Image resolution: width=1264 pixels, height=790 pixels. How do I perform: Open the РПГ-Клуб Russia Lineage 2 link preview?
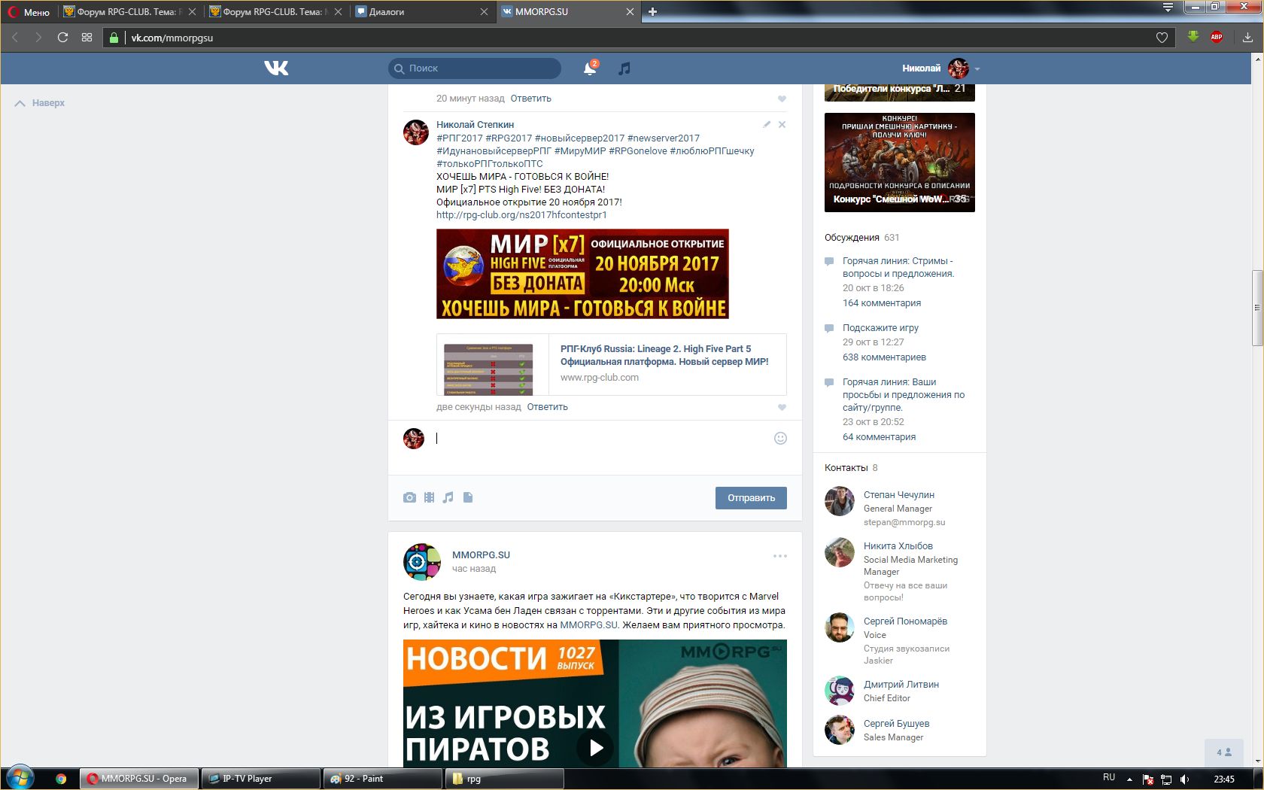coord(612,364)
